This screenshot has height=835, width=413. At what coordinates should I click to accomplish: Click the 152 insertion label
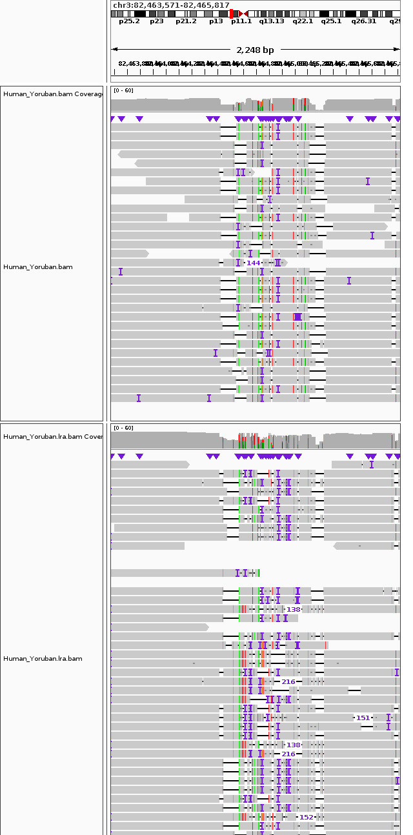coord(306,817)
